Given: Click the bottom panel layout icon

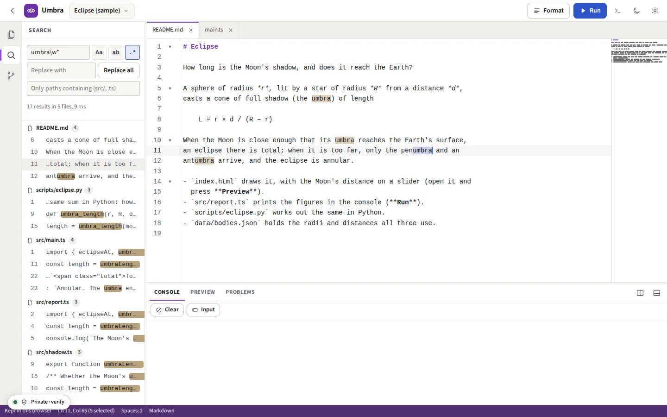Looking at the screenshot, I should 657,293.
